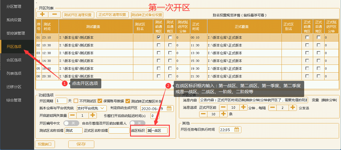Click the plus button above the 开区列表 table
Viewport: 341px width, 150px height.
(42, 15)
